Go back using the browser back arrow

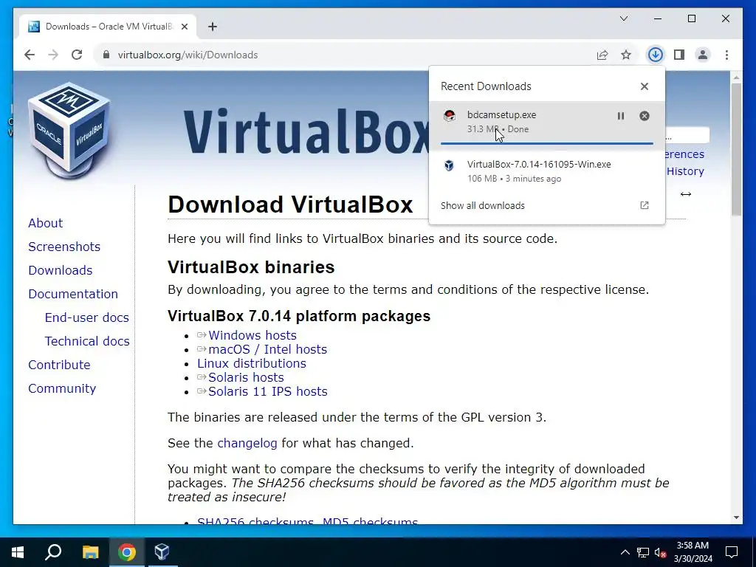tap(30, 55)
